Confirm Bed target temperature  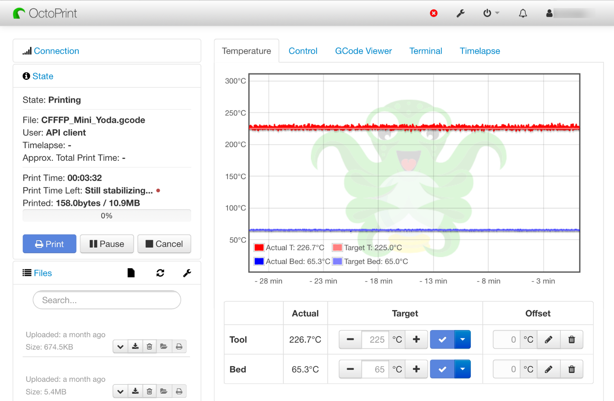(442, 369)
